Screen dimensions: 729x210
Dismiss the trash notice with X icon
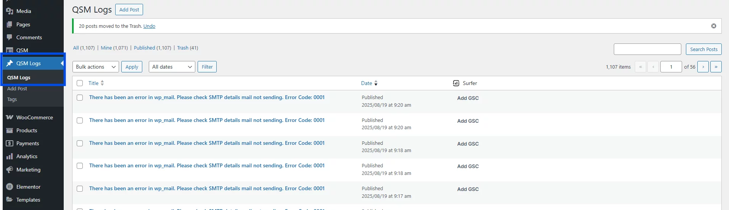(713, 26)
